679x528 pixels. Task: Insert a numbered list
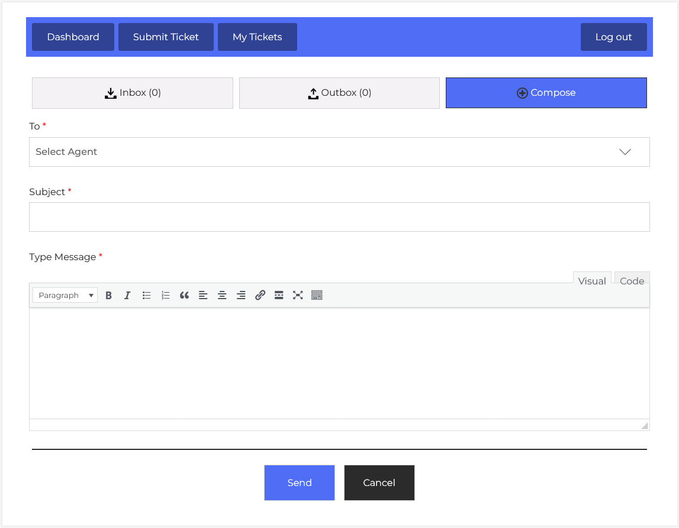[x=165, y=296]
